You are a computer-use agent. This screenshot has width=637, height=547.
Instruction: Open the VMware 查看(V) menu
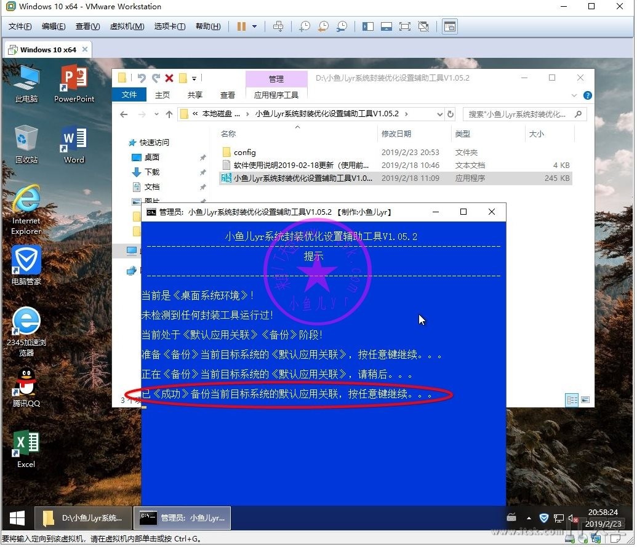pos(88,26)
